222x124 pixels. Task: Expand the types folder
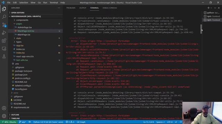tap(35, 42)
